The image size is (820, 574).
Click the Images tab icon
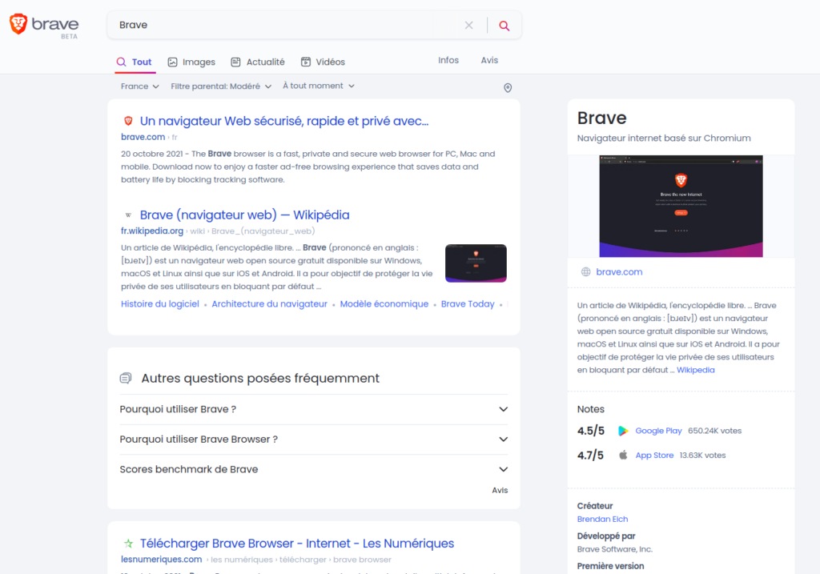(x=173, y=62)
